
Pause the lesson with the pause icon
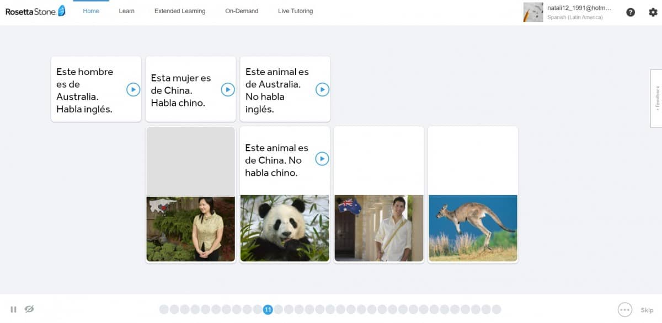(x=14, y=309)
